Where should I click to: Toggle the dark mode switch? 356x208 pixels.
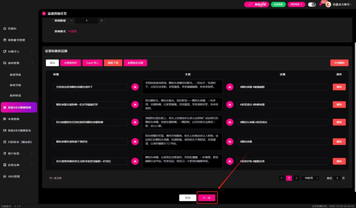click(312, 4)
